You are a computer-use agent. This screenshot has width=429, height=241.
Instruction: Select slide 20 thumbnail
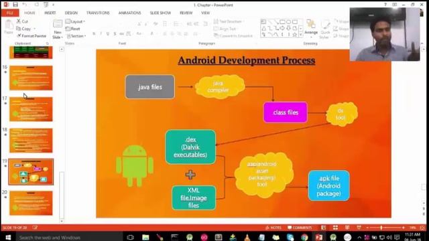coord(31,203)
